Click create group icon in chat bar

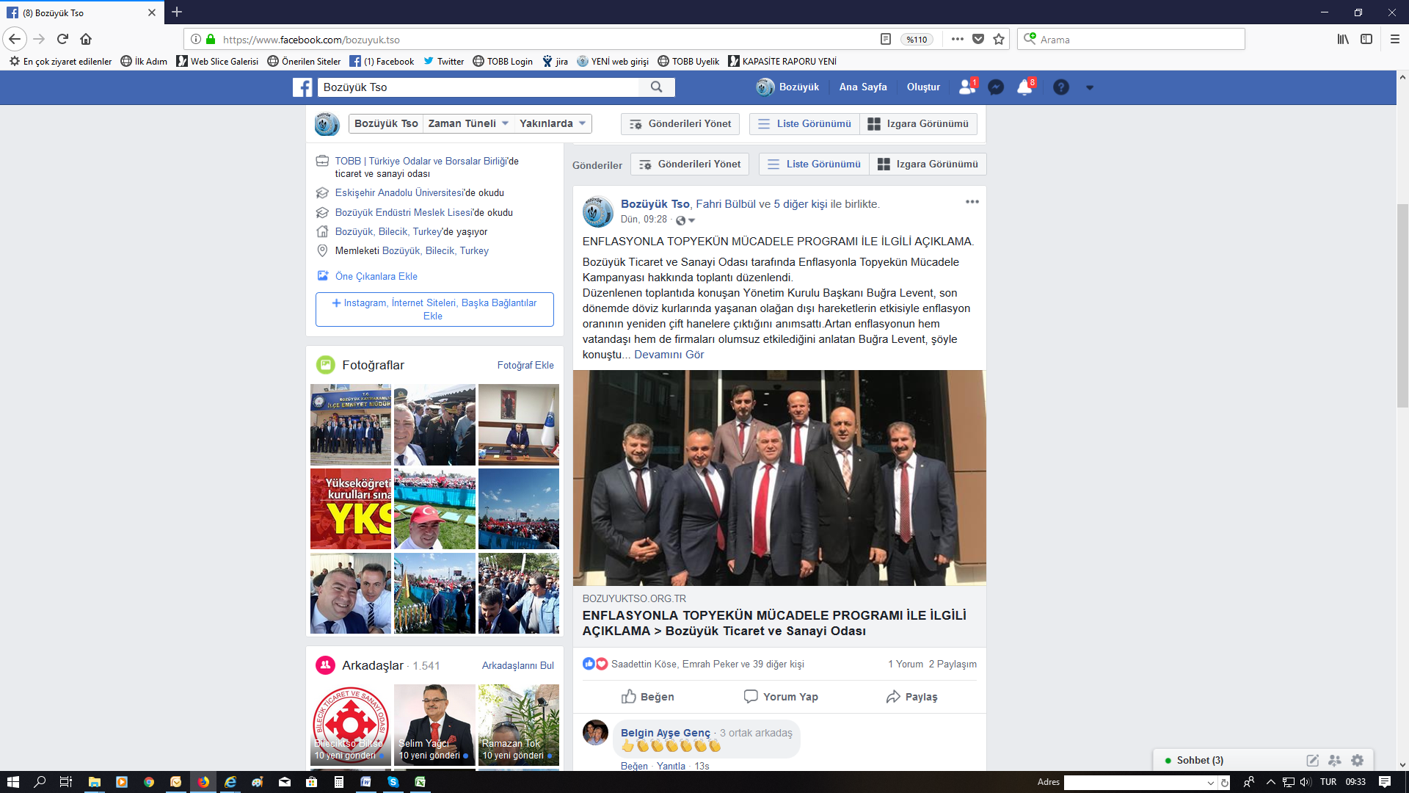click(1335, 761)
